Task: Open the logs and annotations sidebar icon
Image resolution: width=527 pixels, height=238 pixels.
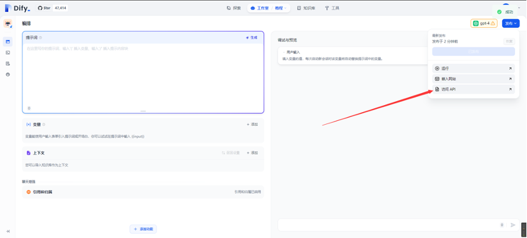Action: pyautogui.click(x=8, y=63)
